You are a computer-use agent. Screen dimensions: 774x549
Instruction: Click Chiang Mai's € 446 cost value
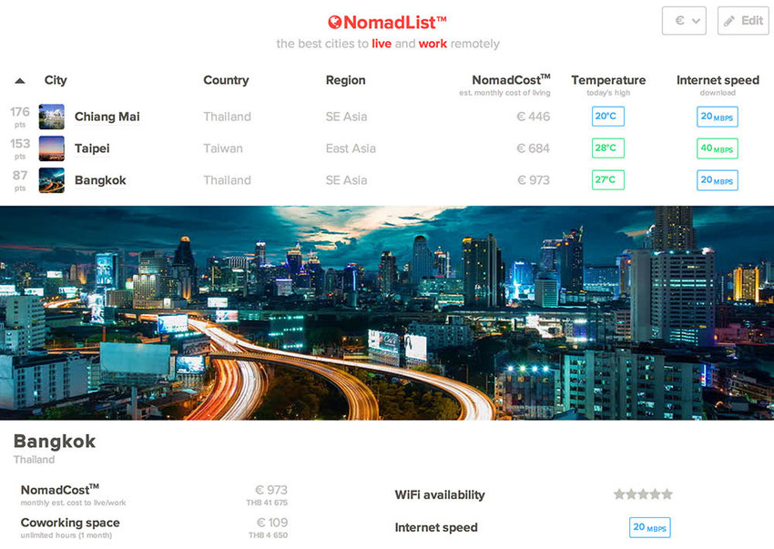(x=533, y=117)
